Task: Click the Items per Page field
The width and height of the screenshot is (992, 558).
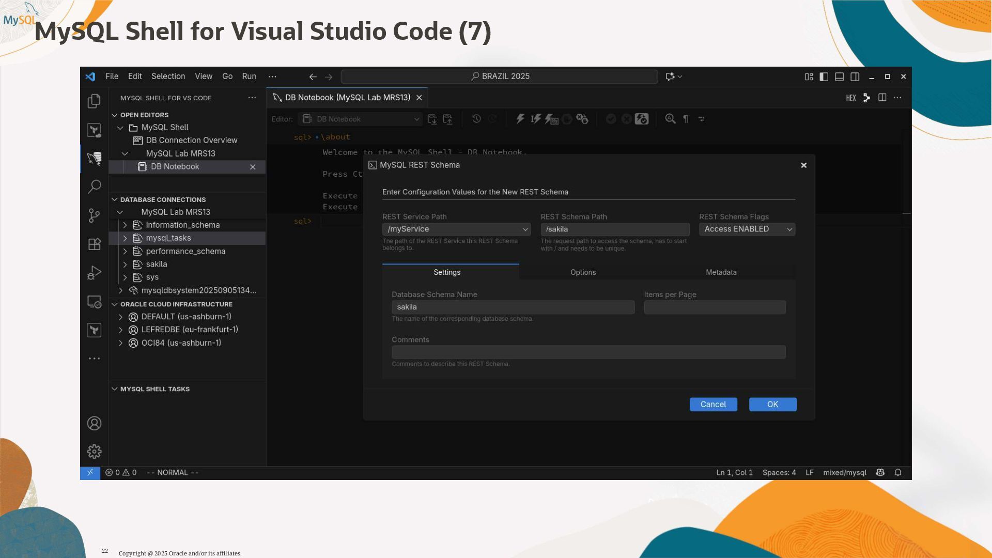Action: [715, 307]
